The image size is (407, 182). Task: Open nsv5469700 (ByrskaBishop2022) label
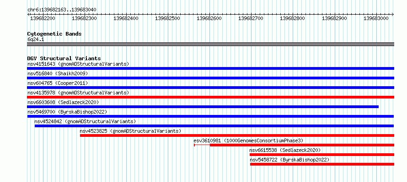coord(67,112)
